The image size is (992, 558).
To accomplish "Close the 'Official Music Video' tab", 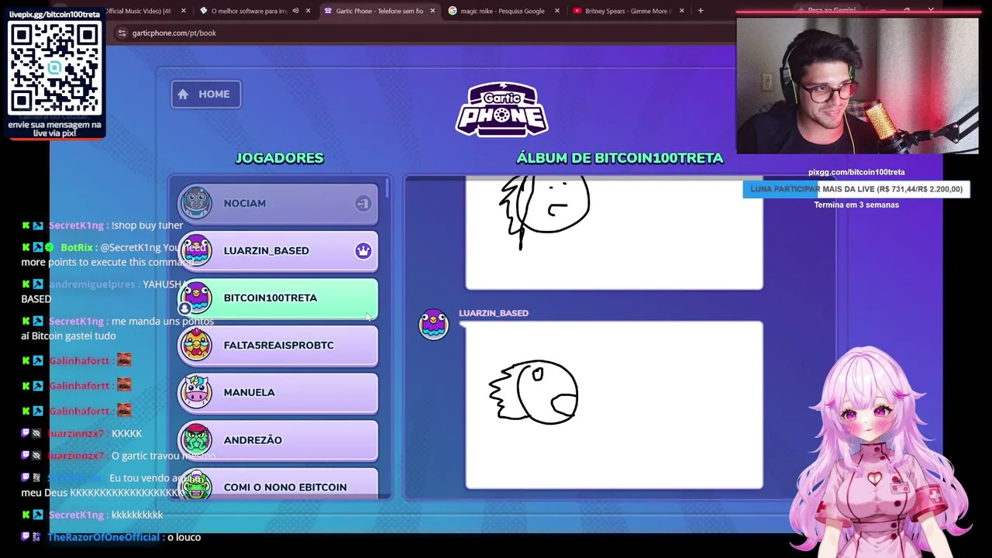I will tap(183, 11).
